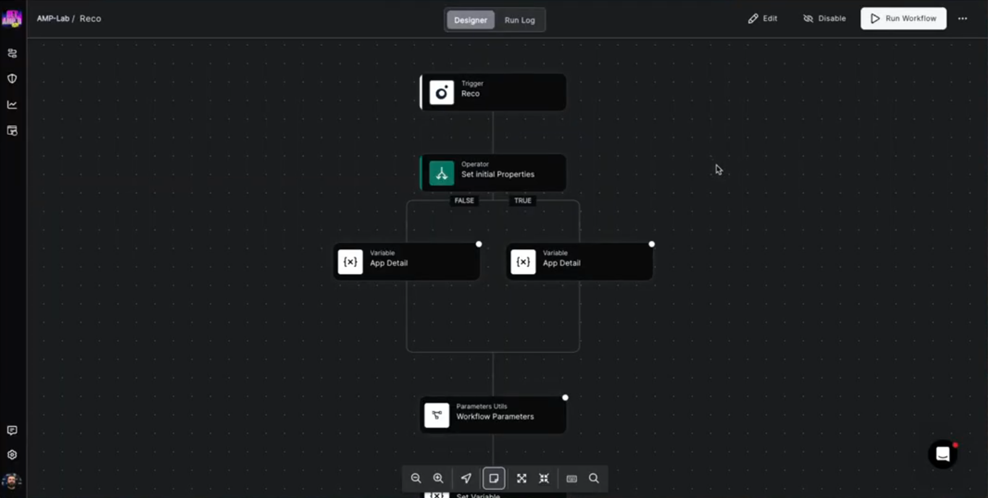Click the keyboard shortcuts icon
This screenshot has height=498, width=988.
tap(572, 478)
